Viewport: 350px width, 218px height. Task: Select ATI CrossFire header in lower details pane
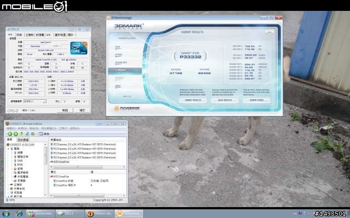pyautogui.click(x=60, y=177)
